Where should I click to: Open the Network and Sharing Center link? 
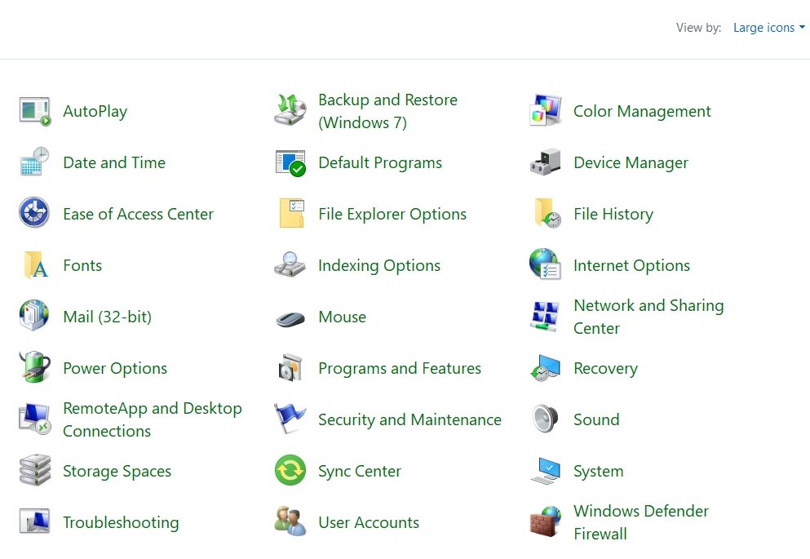[648, 317]
